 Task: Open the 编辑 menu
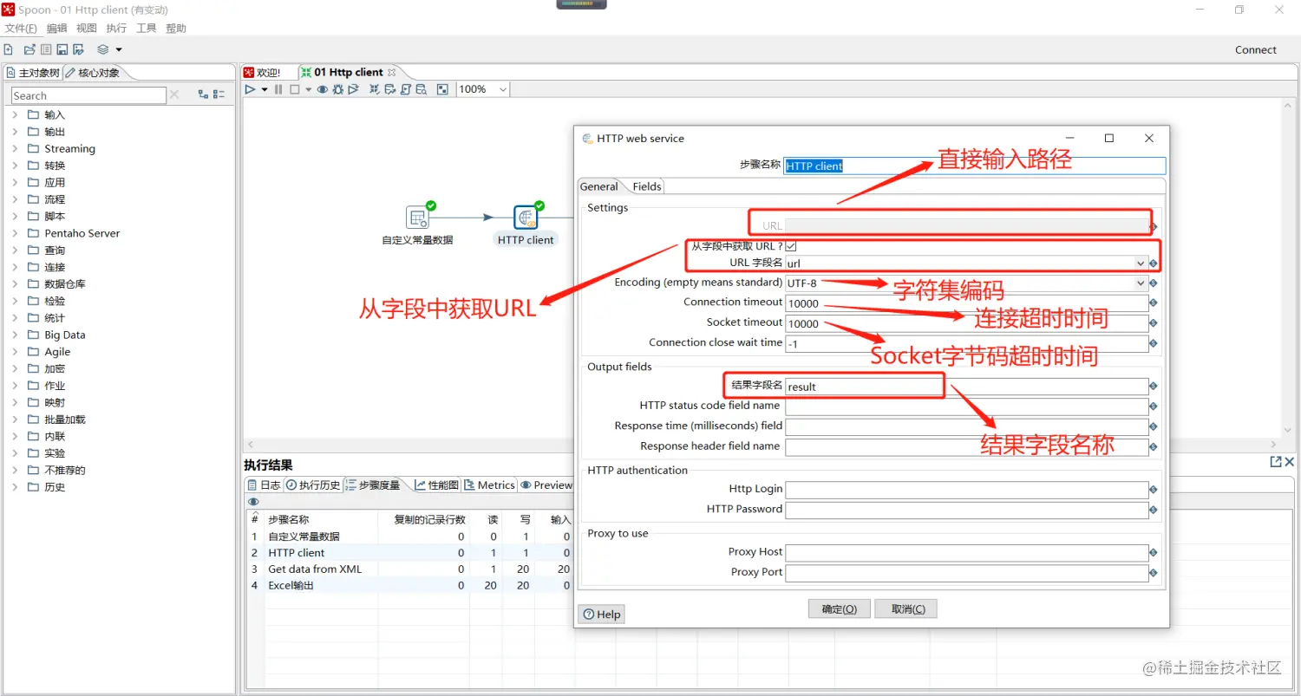coord(57,29)
